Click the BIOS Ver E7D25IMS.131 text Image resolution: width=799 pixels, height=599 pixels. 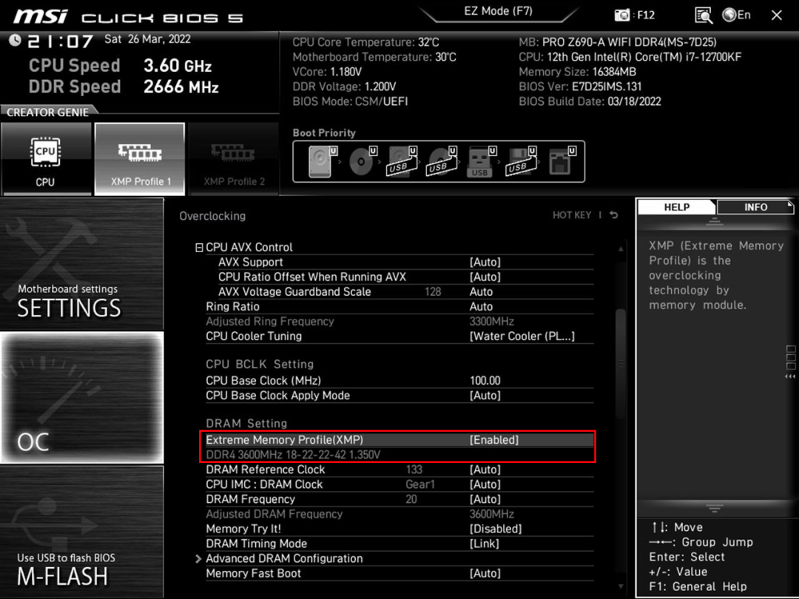(x=580, y=87)
